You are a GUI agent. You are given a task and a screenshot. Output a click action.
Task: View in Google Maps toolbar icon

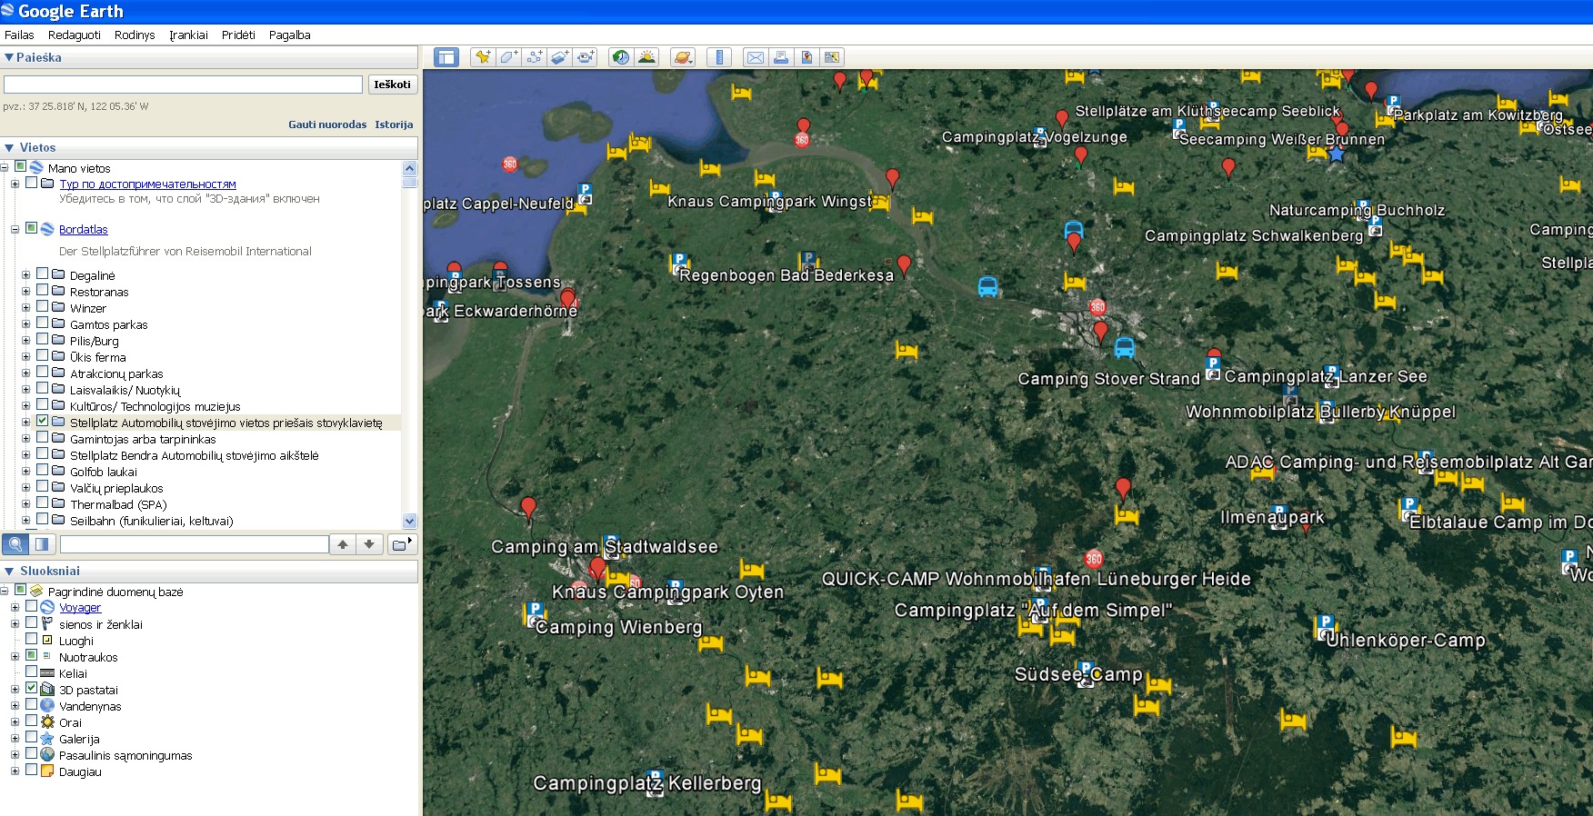pyautogui.click(x=831, y=57)
